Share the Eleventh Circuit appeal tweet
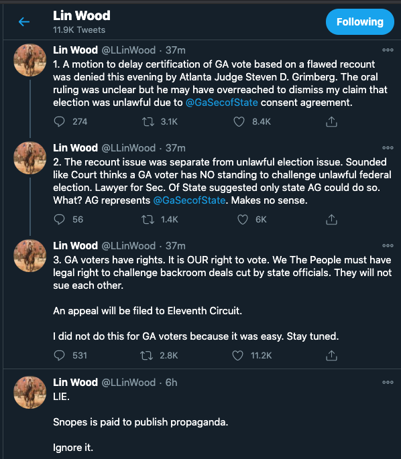The image size is (401, 459). (331, 355)
